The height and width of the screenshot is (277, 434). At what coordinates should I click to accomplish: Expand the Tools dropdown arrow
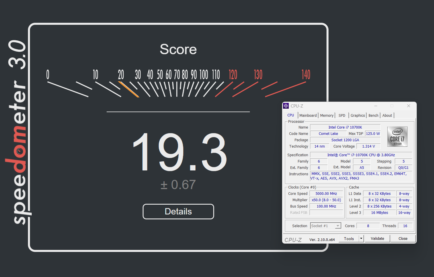pyautogui.click(x=361, y=239)
